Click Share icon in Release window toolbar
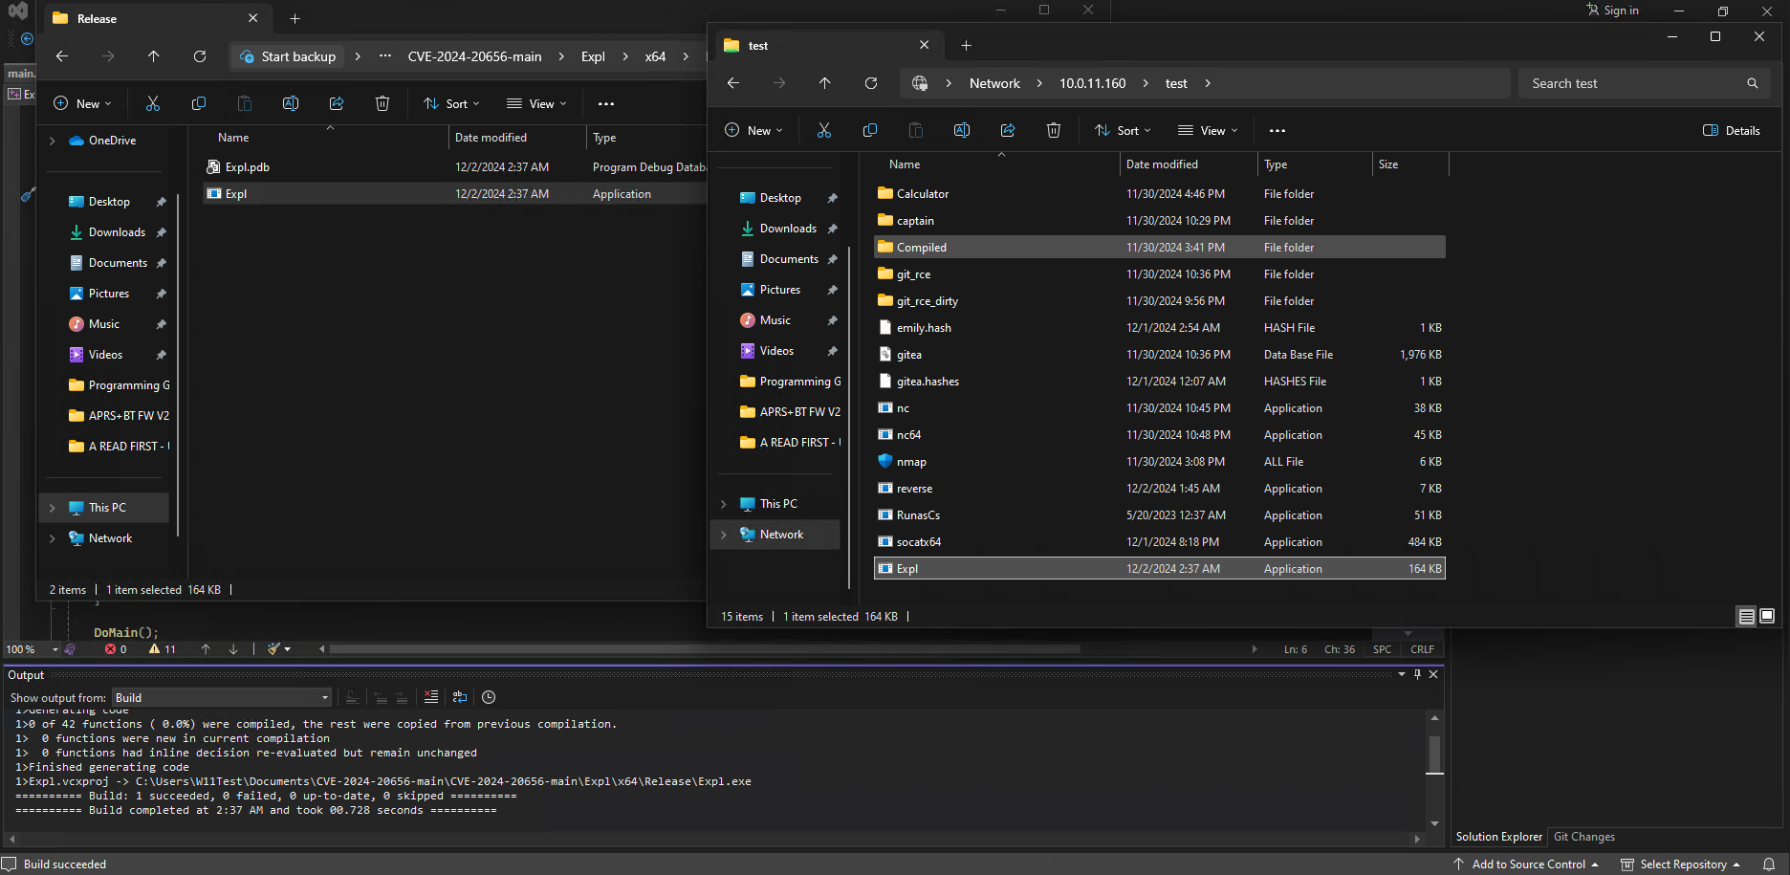The width and height of the screenshot is (1790, 875). 337,103
